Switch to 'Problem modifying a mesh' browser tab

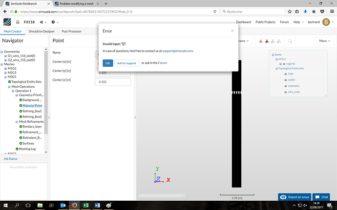[x=77, y=3]
